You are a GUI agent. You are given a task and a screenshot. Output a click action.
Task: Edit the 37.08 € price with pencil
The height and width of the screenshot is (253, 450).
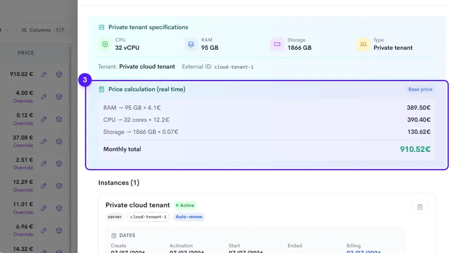44,141
